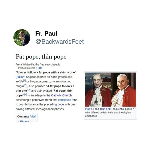This screenshot has width=151, height=151.
Task: Follow citation reference [4]
Action: 26,94
